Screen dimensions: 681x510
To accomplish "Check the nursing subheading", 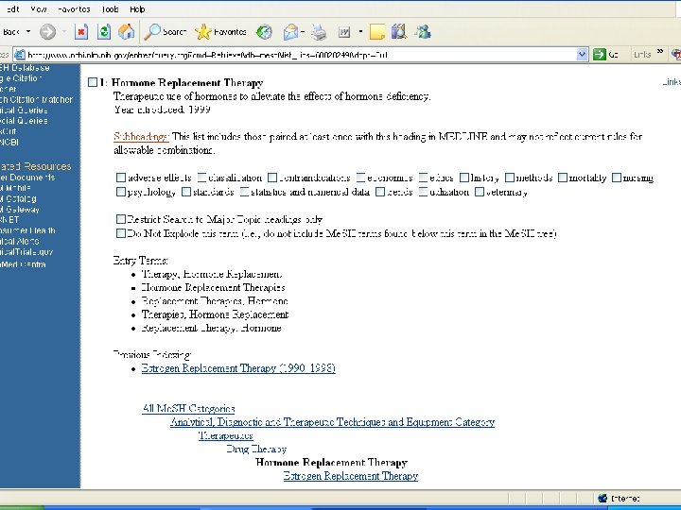I will (617, 178).
